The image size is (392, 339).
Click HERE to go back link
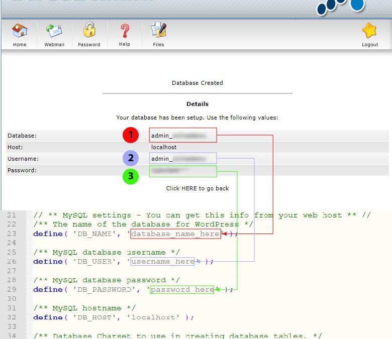pos(198,188)
